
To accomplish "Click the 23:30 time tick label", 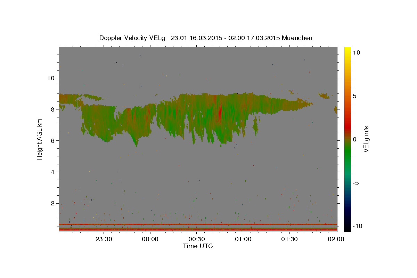I will (x=104, y=239).
